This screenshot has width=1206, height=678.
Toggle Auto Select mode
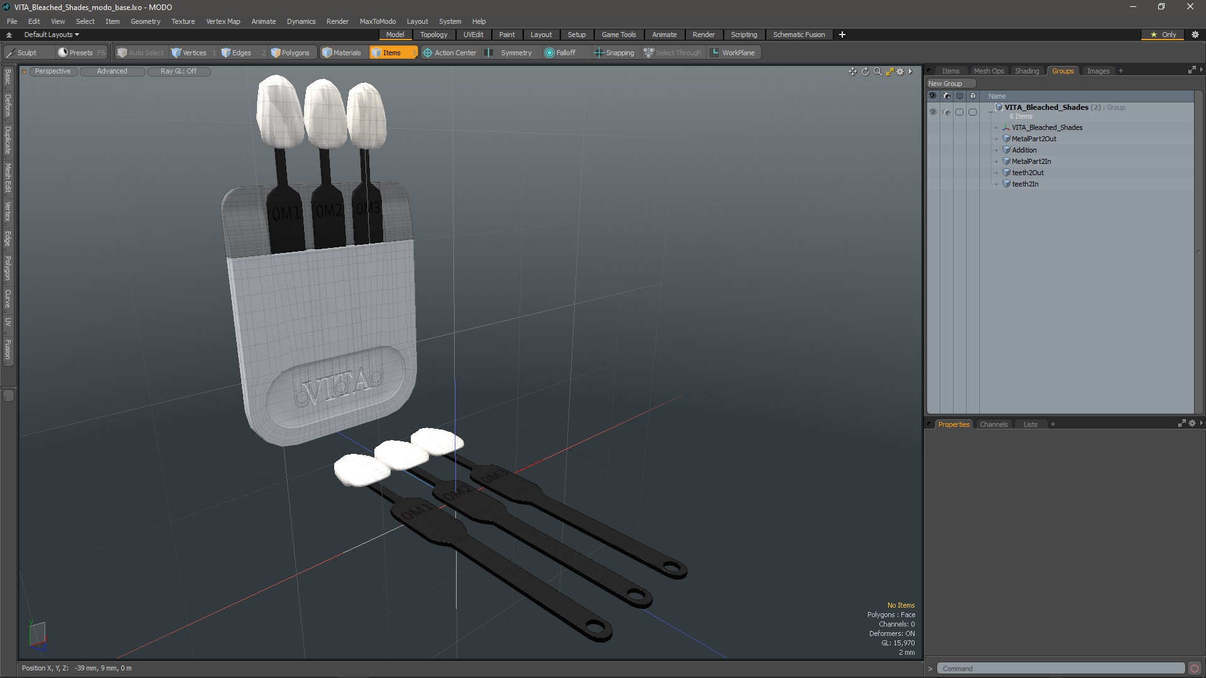point(140,53)
